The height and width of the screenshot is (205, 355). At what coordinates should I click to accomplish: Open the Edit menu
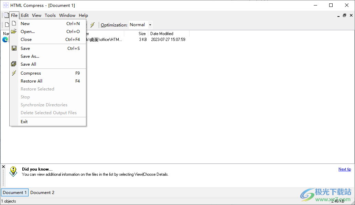(25, 15)
